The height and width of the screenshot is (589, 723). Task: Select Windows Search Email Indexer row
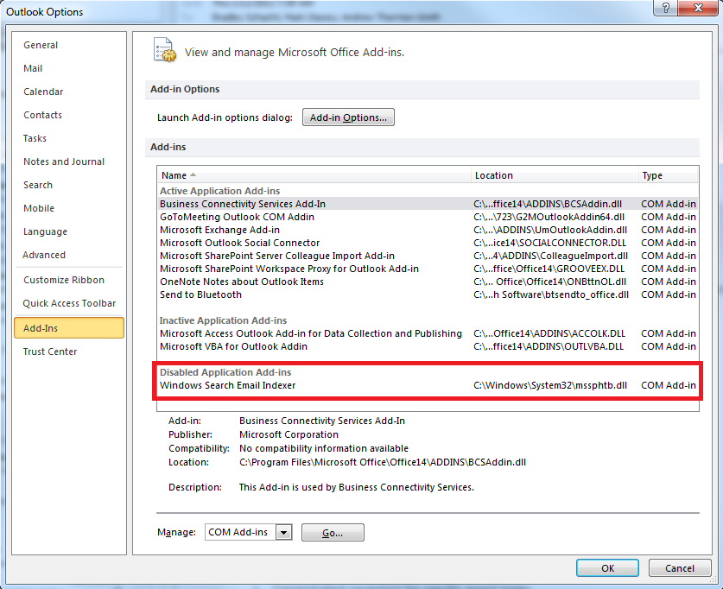(428, 385)
